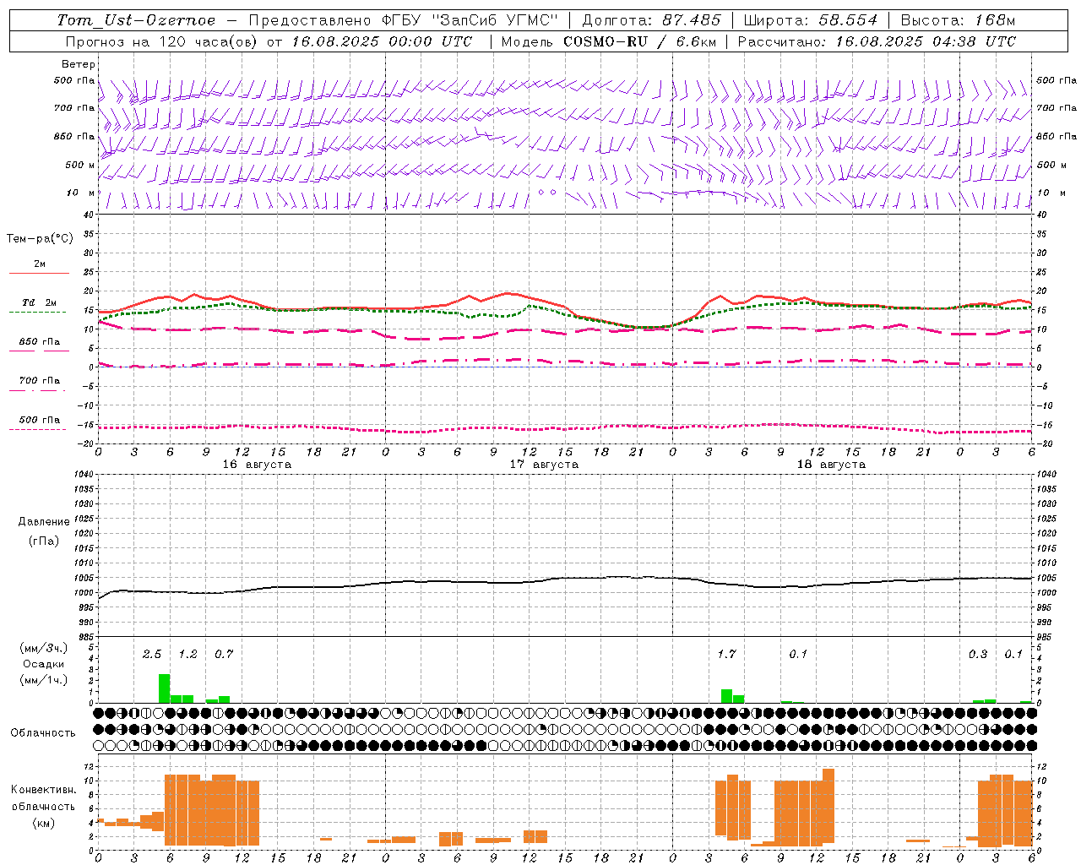Screen dimensions: 1081x865
Task: Select the longitude value Долгота: 87.485
Action: [x=651, y=20]
